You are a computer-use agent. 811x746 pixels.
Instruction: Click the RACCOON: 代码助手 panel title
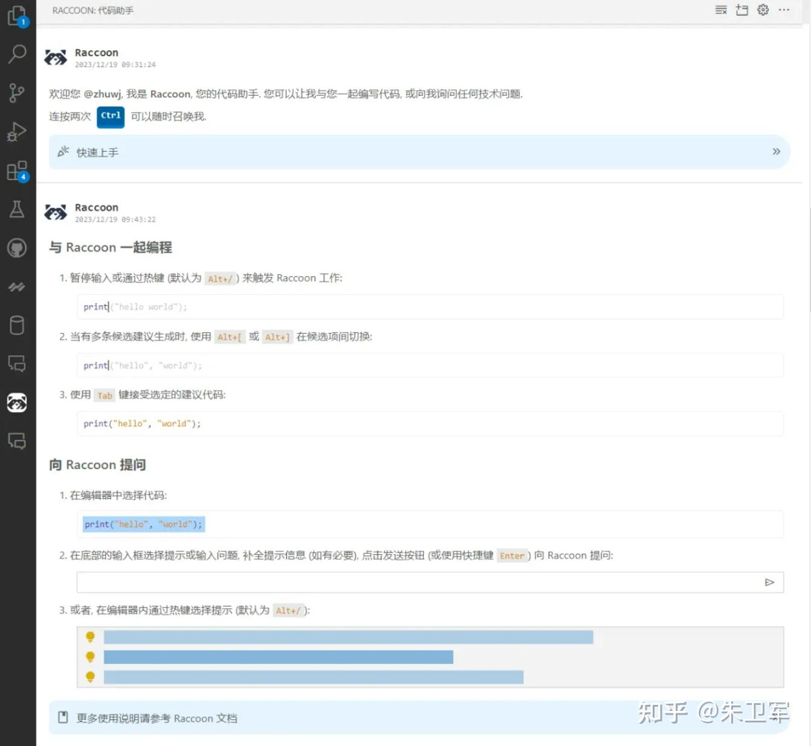coord(93,10)
